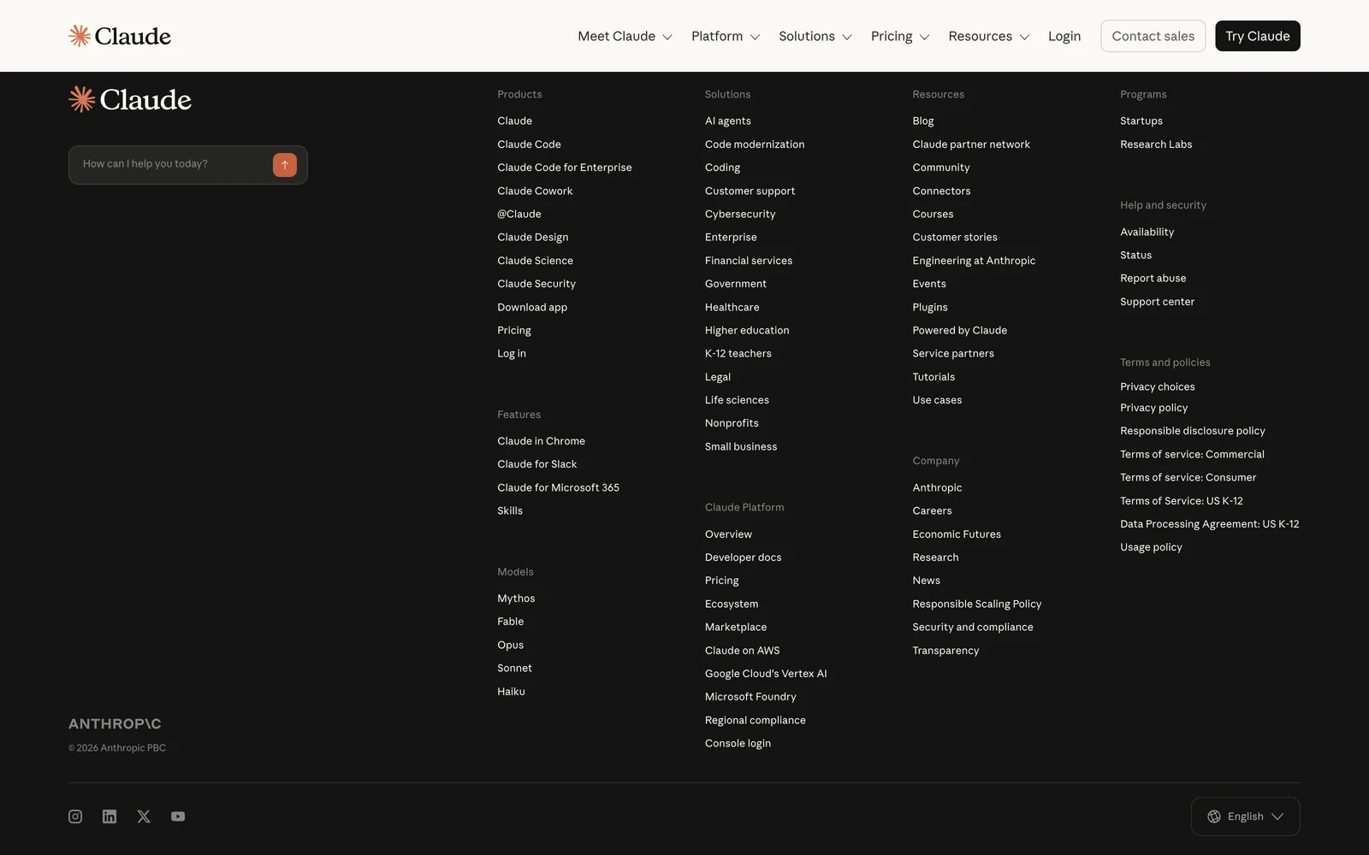Image resolution: width=1369 pixels, height=855 pixels.
Task: Open the Claude partner network link
Action: click(x=971, y=144)
